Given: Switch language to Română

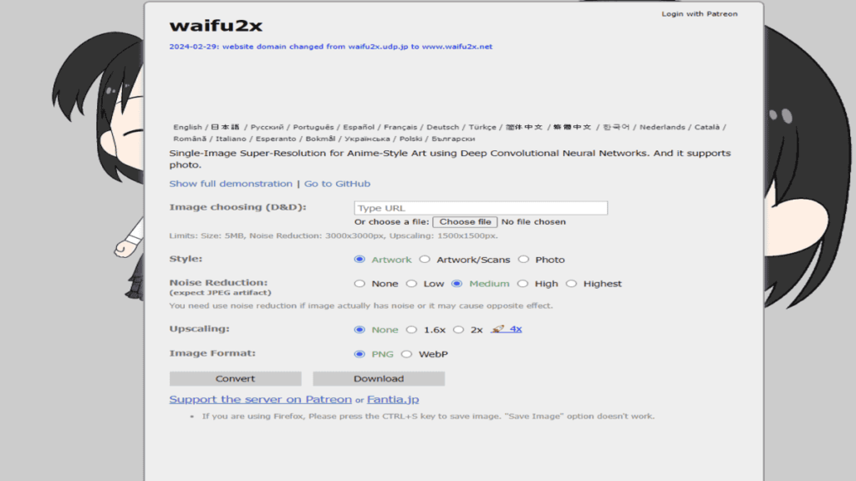Looking at the screenshot, I should [190, 139].
